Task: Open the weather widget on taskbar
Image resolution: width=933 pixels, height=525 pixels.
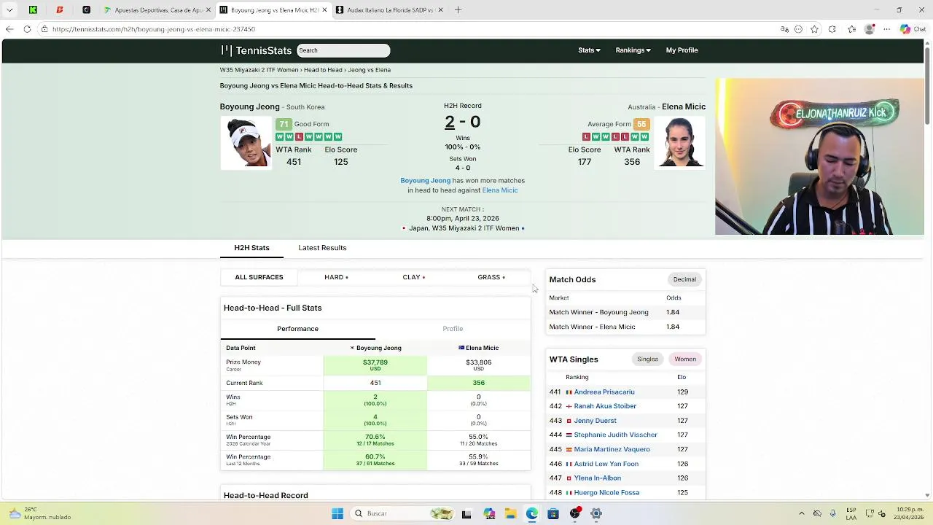Action: (x=40, y=513)
